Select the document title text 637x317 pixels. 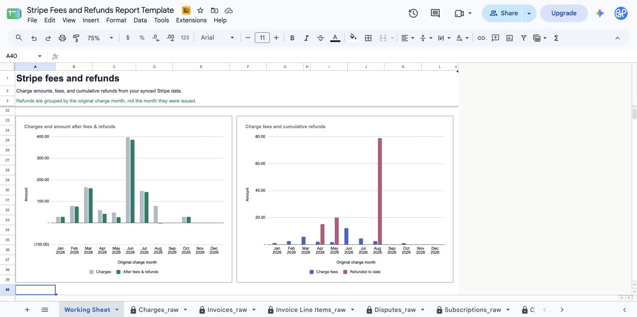(100, 10)
